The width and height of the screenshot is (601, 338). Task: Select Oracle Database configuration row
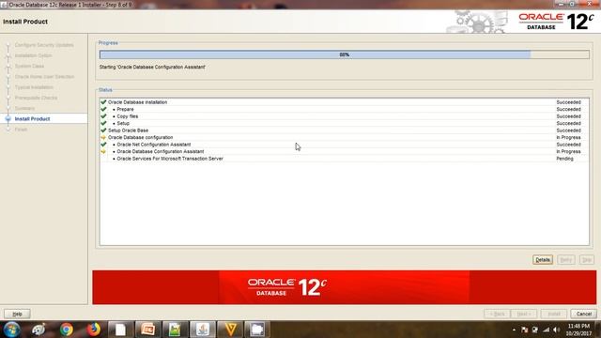tap(345, 137)
